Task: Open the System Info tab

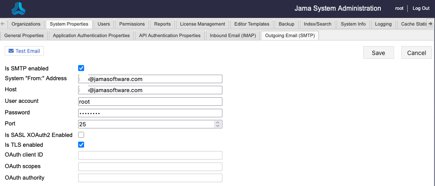Action: pos(353,24)
